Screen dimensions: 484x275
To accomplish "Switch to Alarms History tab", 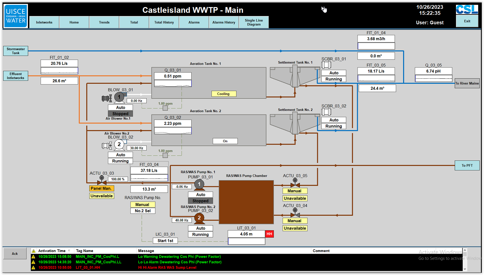I will pos(224,22).
